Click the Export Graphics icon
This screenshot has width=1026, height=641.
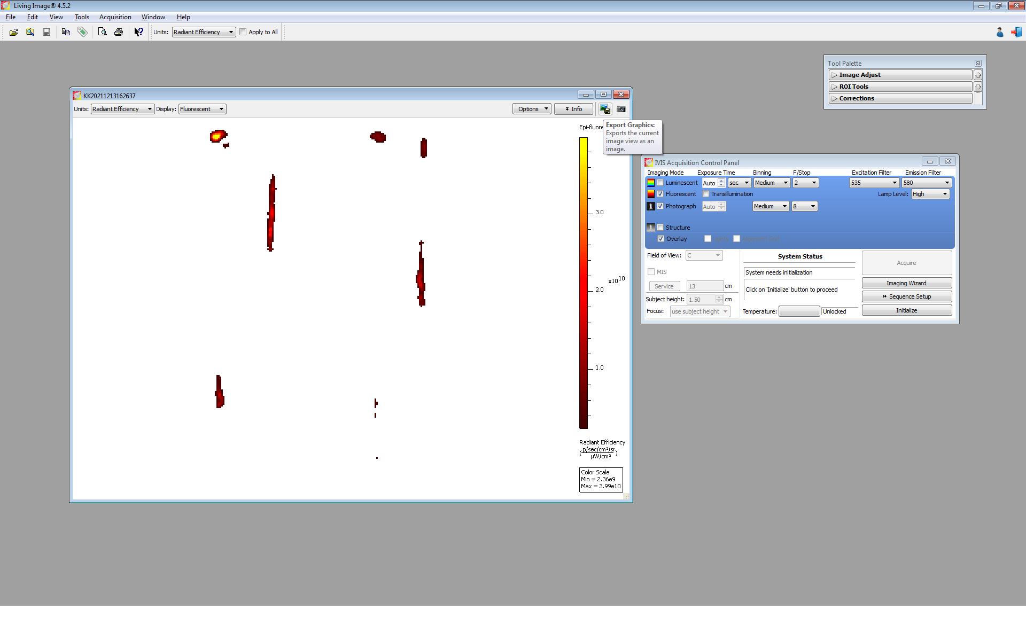(x=605, y=109)
